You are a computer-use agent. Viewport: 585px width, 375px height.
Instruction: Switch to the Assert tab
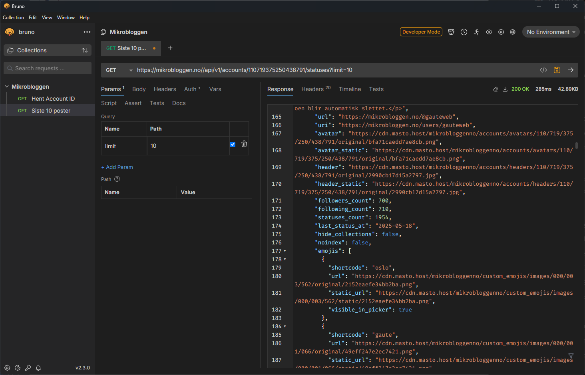133,103
